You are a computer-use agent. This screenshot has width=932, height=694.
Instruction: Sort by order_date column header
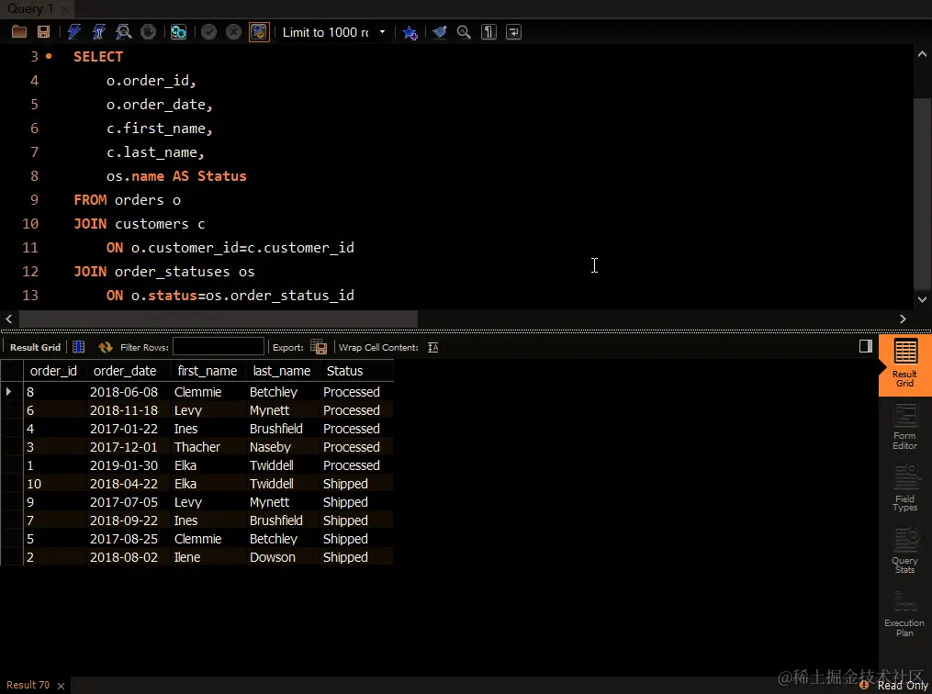tap(125, 371)
